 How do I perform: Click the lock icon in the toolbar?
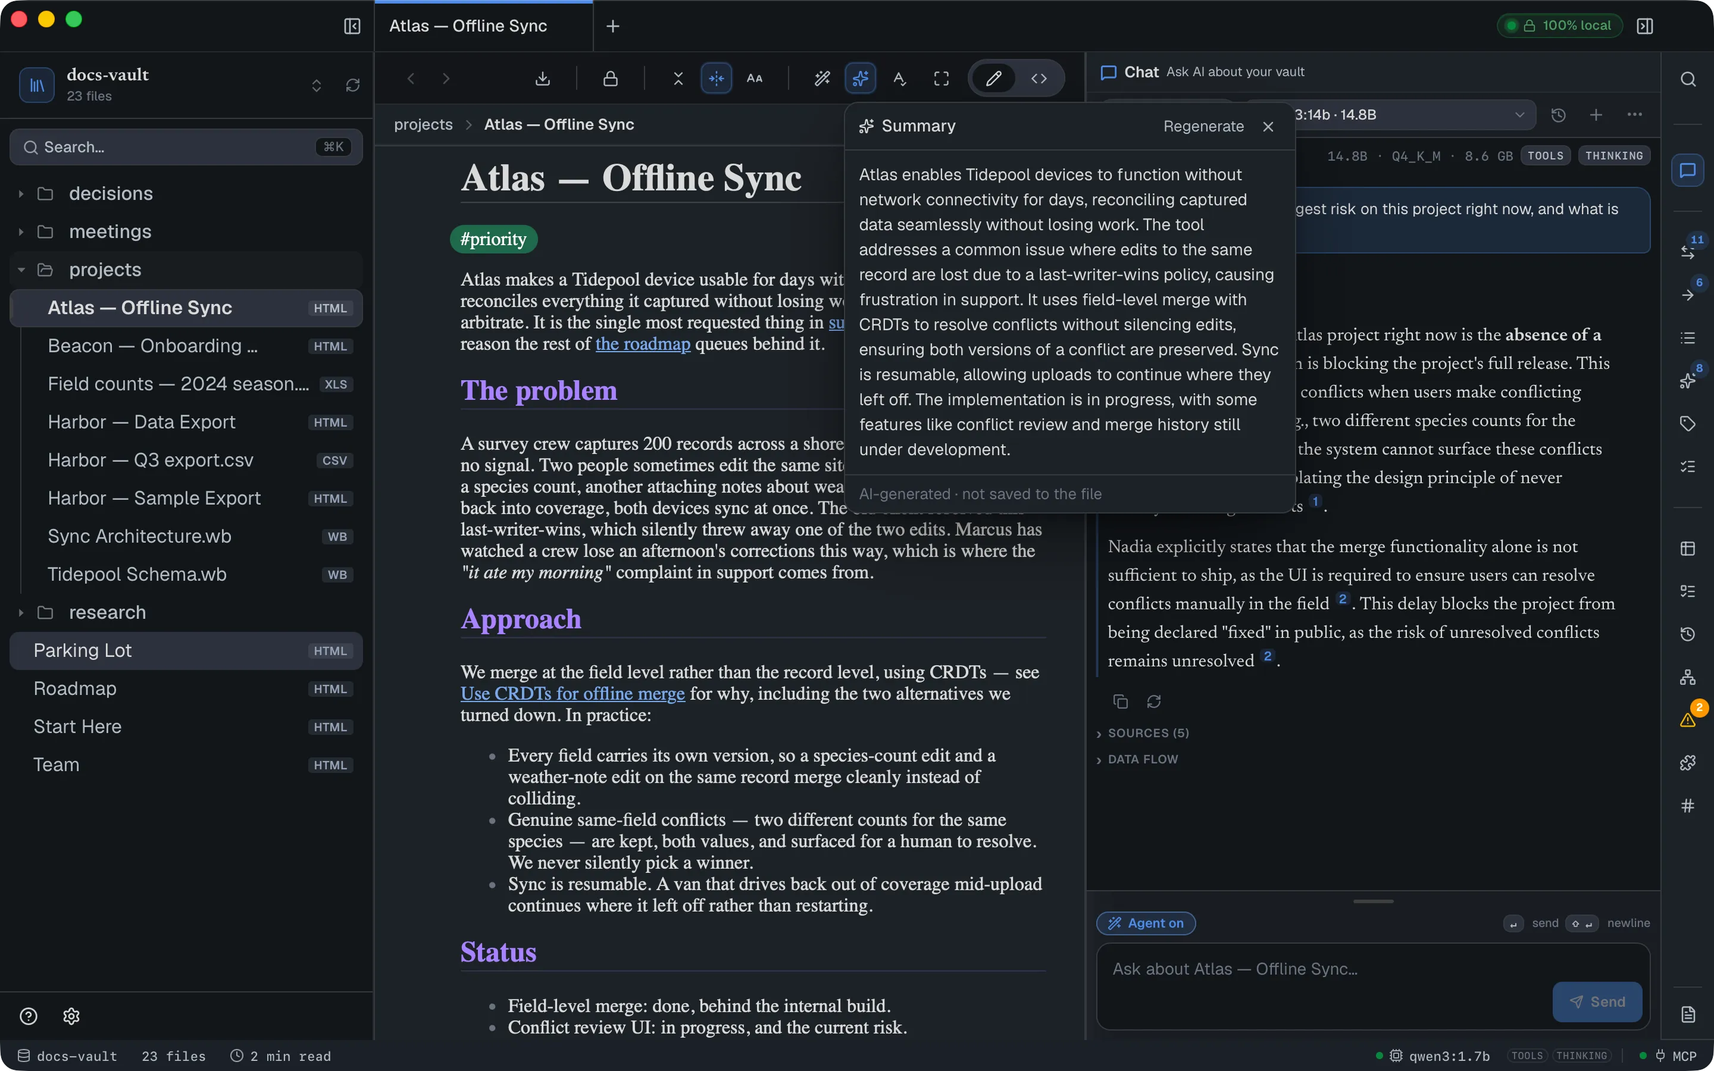[x=611, y=79]
